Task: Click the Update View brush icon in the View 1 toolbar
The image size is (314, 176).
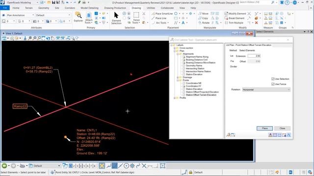Action: pyautogui.click(x=25, y=38)
